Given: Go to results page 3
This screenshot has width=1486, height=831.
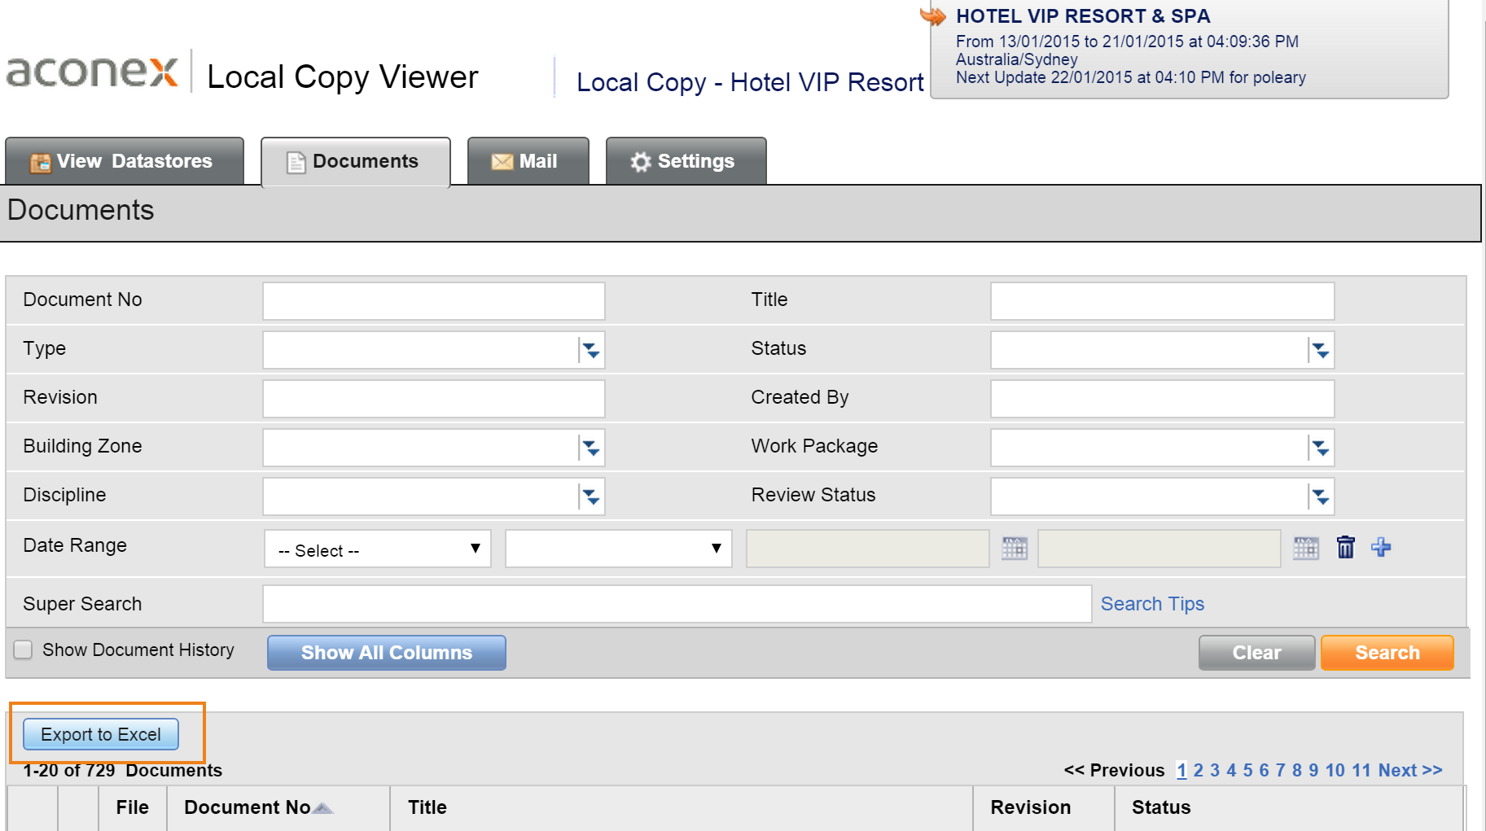Looking at the screenshot, I should (x=1215, y=770).
